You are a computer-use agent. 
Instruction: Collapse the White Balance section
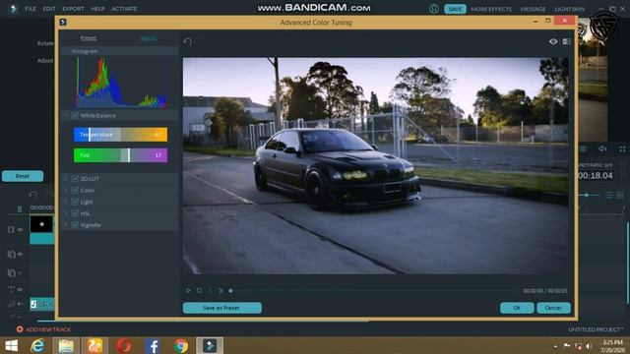point(66,115)
